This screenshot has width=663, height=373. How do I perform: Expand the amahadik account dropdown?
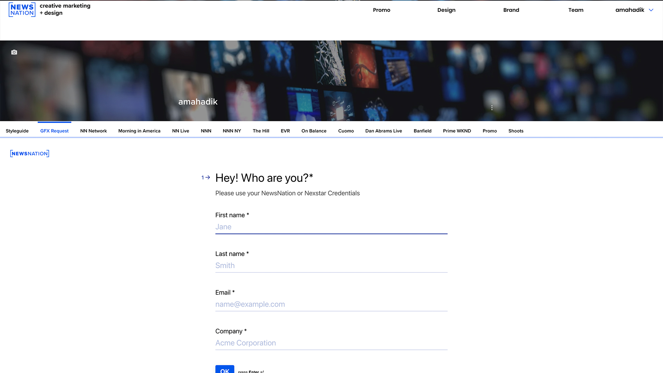(x=634, y=10)
